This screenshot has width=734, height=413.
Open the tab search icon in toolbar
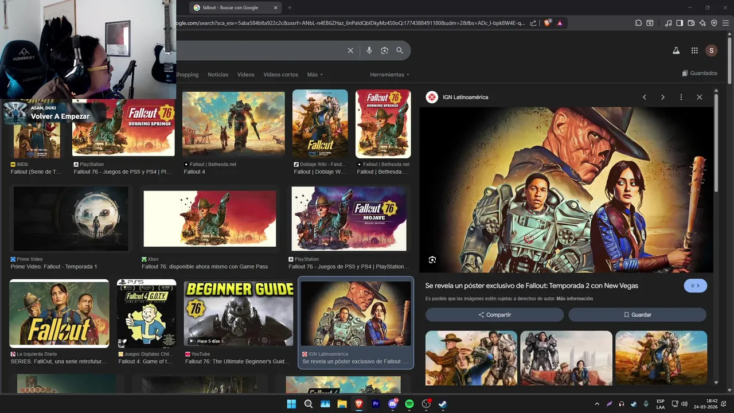tap(650, 23)
